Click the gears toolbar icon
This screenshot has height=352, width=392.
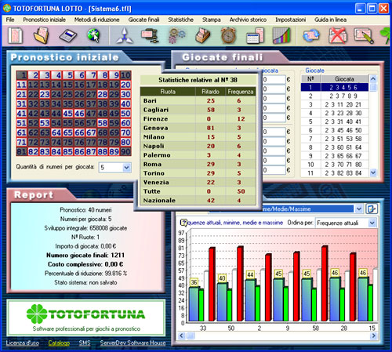tap(176, 35)
